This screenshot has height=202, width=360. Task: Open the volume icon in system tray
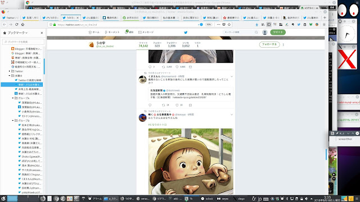[x=306, y=199]
